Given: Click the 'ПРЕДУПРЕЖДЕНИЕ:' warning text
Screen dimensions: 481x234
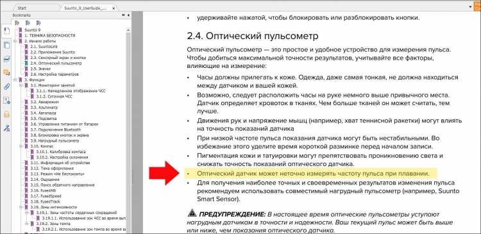Looking at the screenshot, I should (232, 213).
